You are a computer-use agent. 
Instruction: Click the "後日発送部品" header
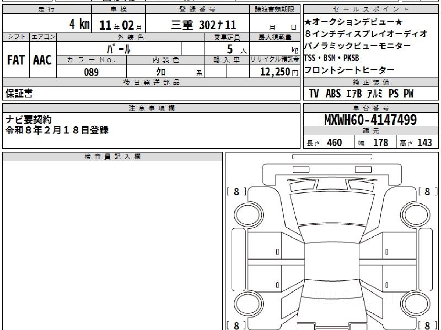[151, 82]
